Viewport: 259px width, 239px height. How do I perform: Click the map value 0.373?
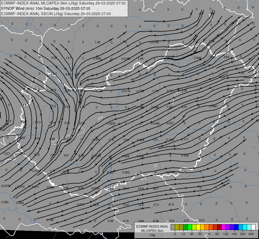(21, 187)
